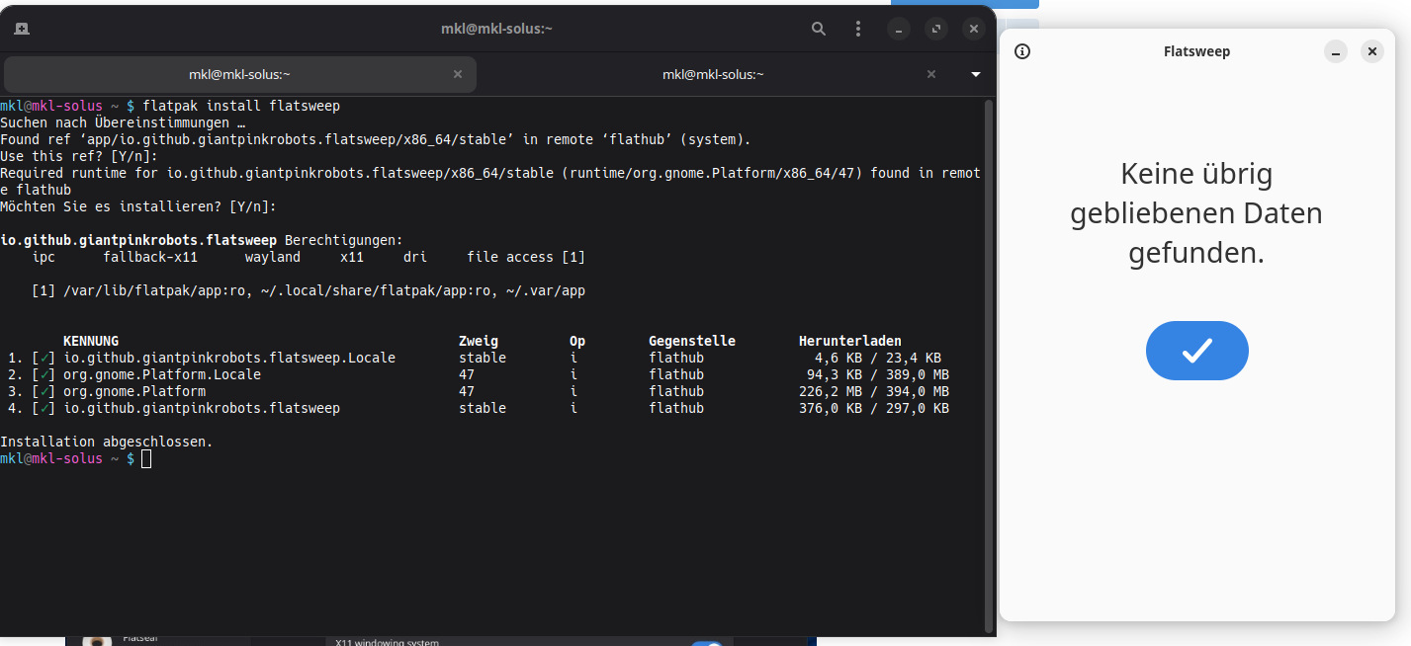
Task: Switch to the second terminal tab
Action: coord(712,74)
